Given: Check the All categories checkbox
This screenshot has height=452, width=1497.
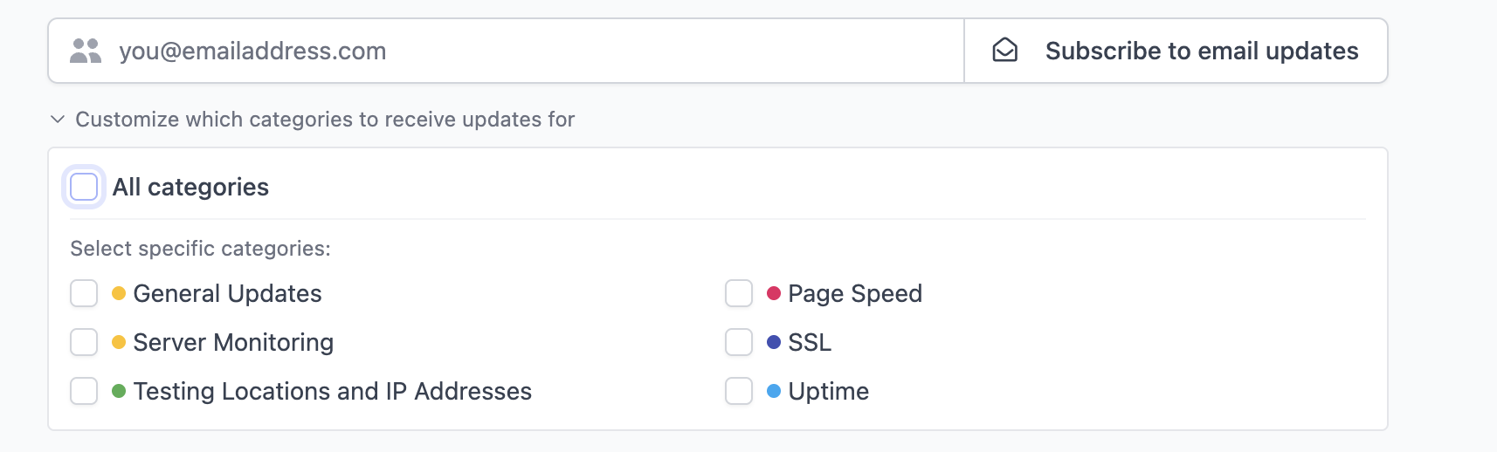Looking at the screenshot, I should tap(84, 187).
